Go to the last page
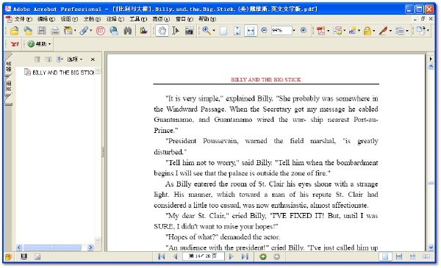 point(245,256)
